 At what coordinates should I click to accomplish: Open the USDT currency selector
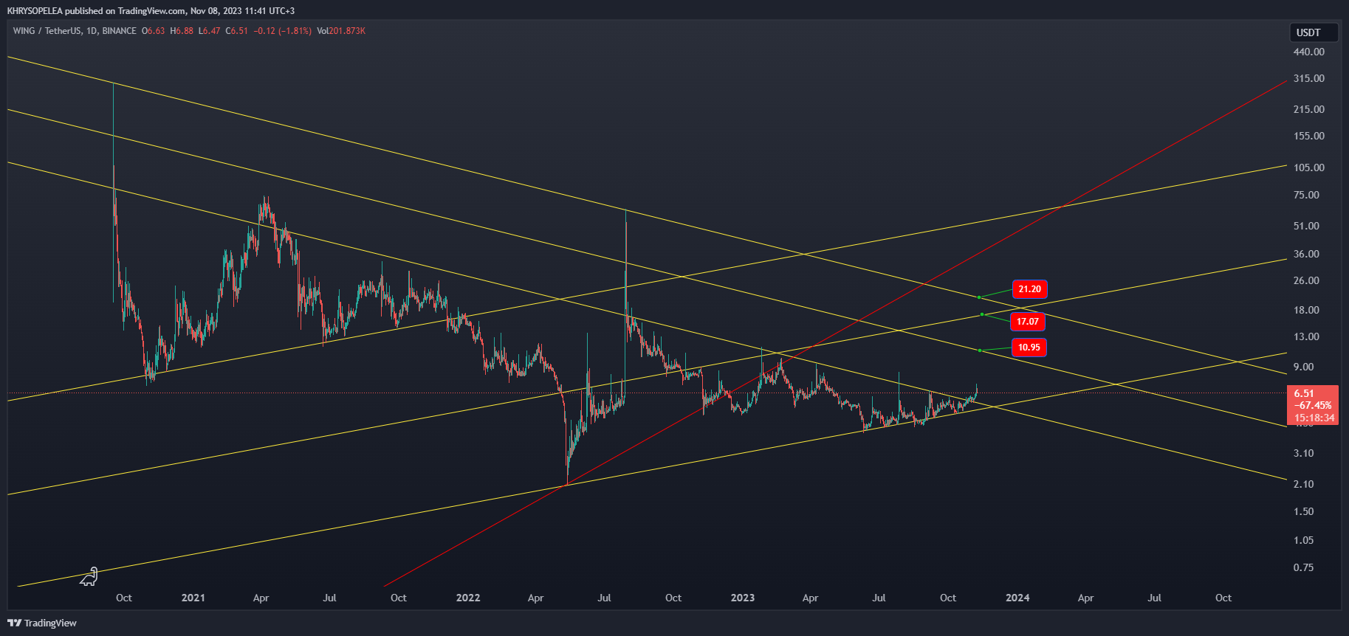[1314, 32]
